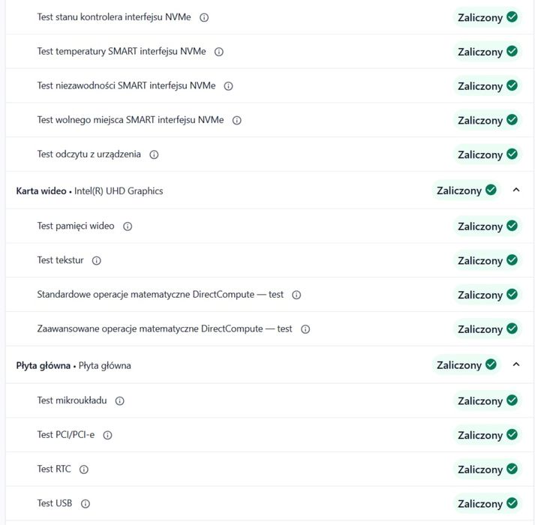
Task: Open info for Test temperatury SMART NVMe
Action: 219,52
